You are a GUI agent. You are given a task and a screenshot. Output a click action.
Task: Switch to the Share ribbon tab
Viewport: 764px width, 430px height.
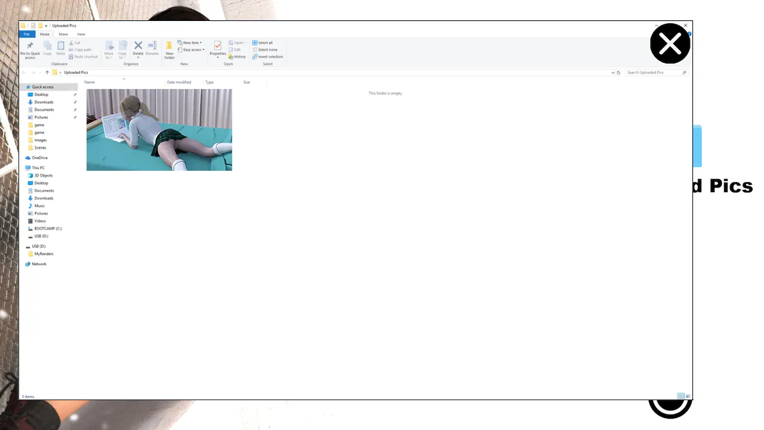click(63, 34)
